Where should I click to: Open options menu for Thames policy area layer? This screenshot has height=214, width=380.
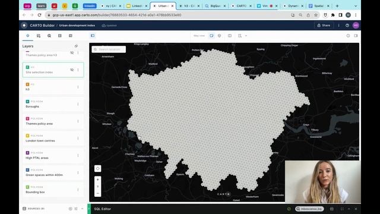[78, 121]
